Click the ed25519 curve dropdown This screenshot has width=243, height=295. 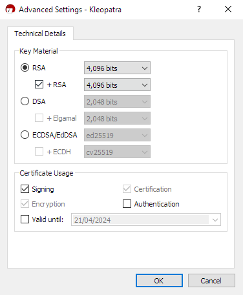[x=117, y=135]
